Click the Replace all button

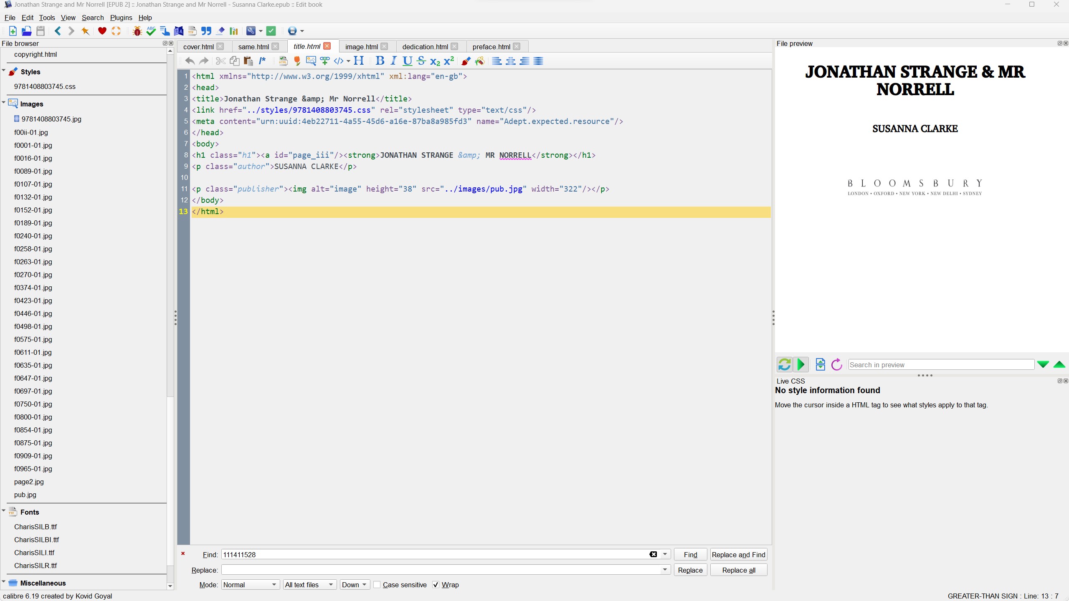pos(738,570)
